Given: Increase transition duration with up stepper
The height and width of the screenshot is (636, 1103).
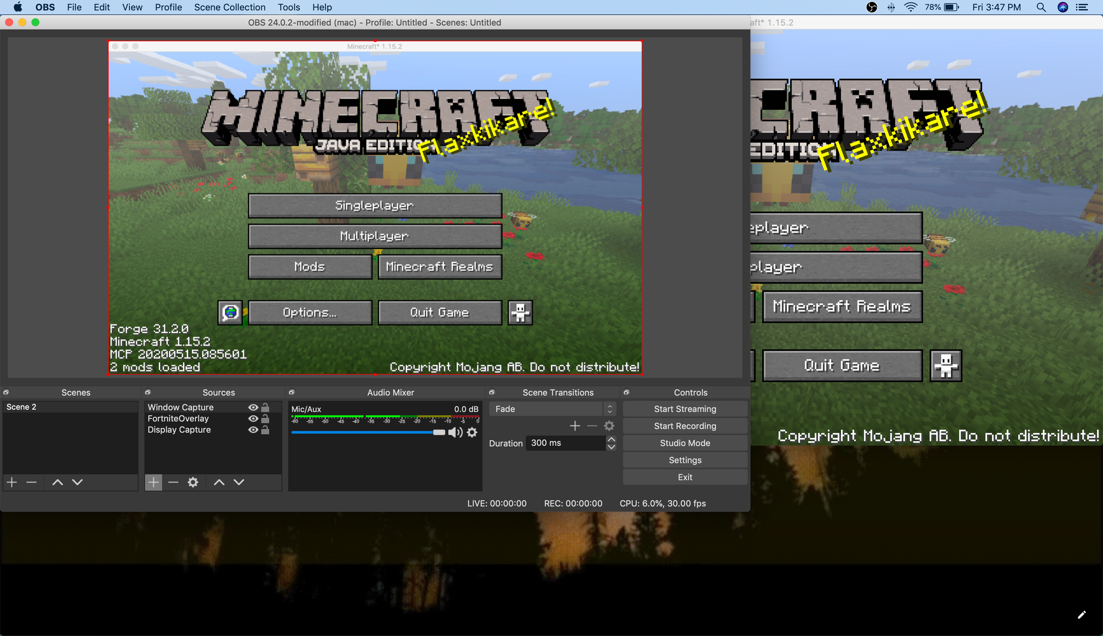Looking at the screenshot, I should tap(611, 439).
